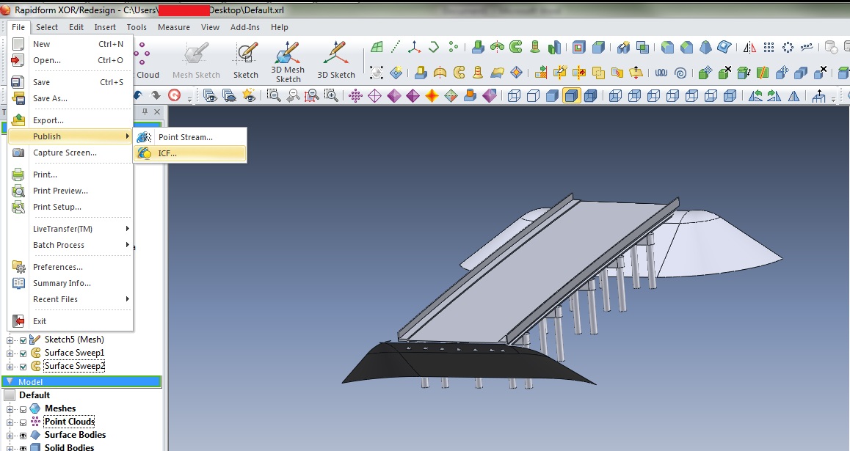Click the Default color swatch square
This screenshot has height=451, width=850.
[8, 395]
